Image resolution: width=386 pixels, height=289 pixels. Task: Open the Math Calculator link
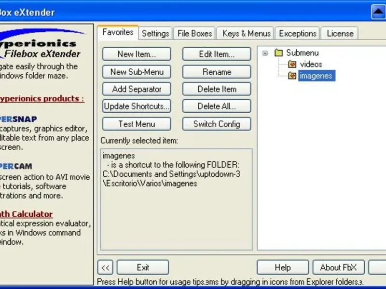[26, 214]
